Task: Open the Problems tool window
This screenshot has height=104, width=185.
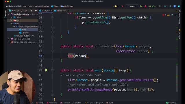Action: point(51,103)
